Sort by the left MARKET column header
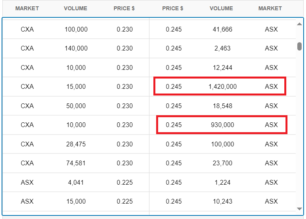Viewport: 306px width, 219px height. tap(27, 8)
